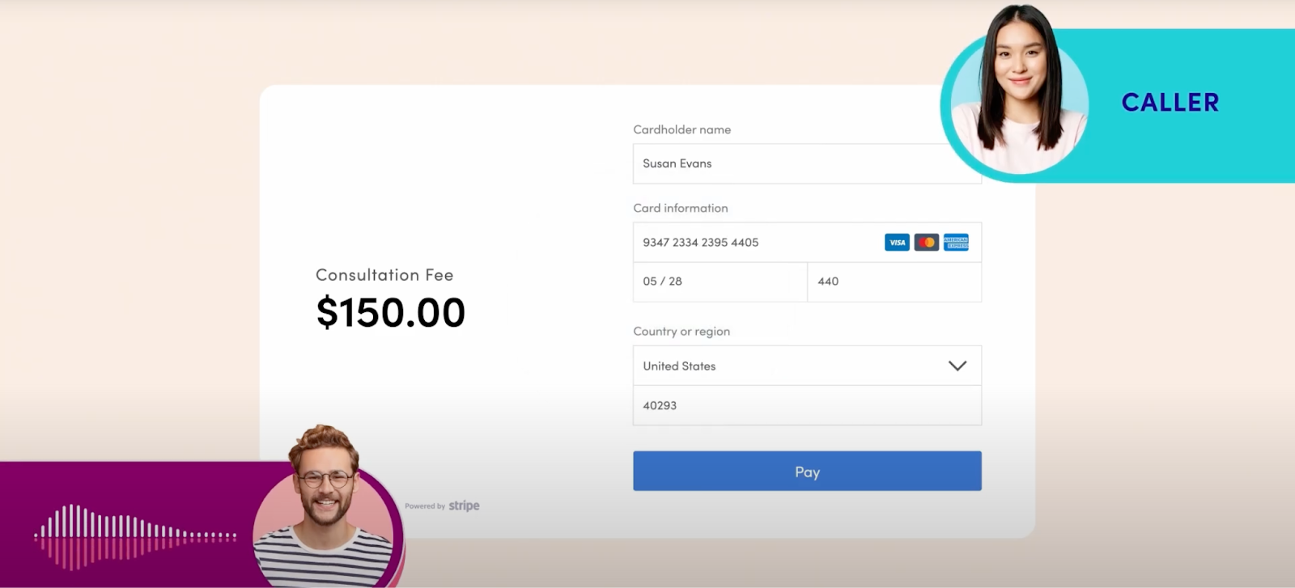Click the CALLER label banner
This screenshot has width=1295, height=588.
point(1170,103)
